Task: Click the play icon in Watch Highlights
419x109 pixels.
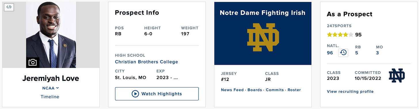Action: point(135,94)
